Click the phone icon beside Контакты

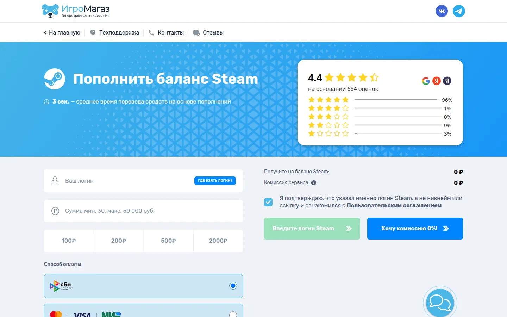(x=151, y=32)
